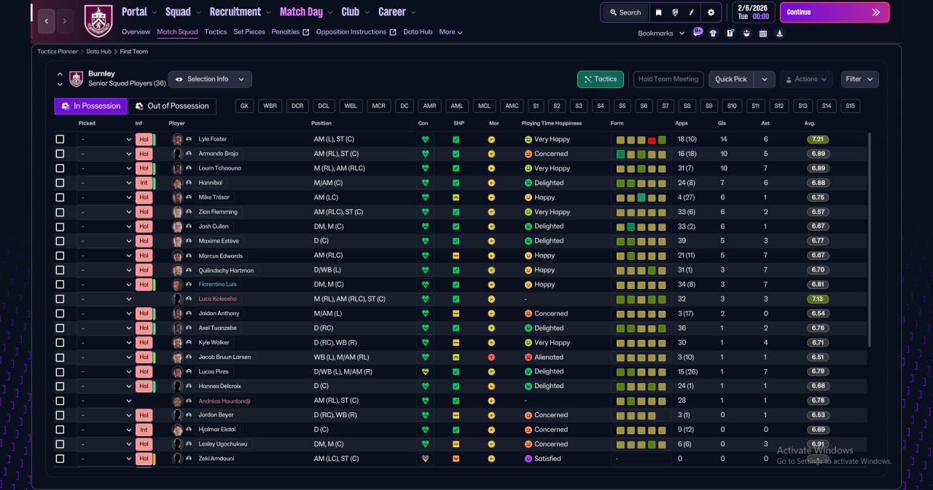Open the Selection Info dropdown
Viewport: 933px width, 490px height.
click(210, 79)
